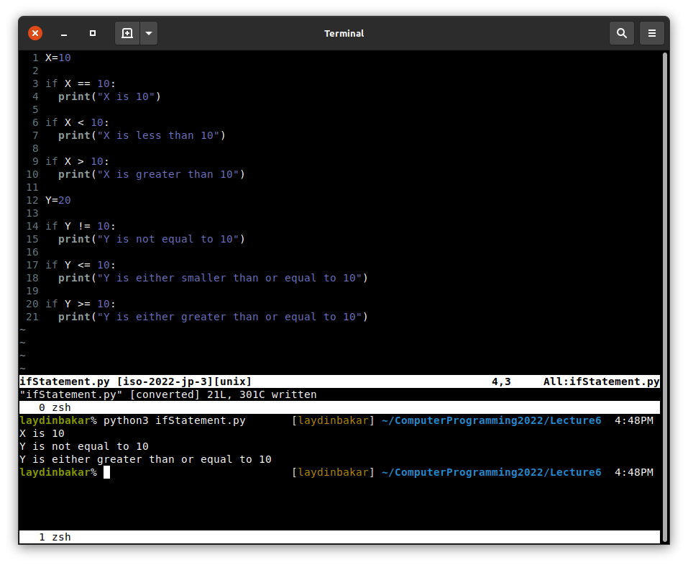
Task: Click on the Y=20 assignment line
Action: pyautogui.click(x=58, y=200)
